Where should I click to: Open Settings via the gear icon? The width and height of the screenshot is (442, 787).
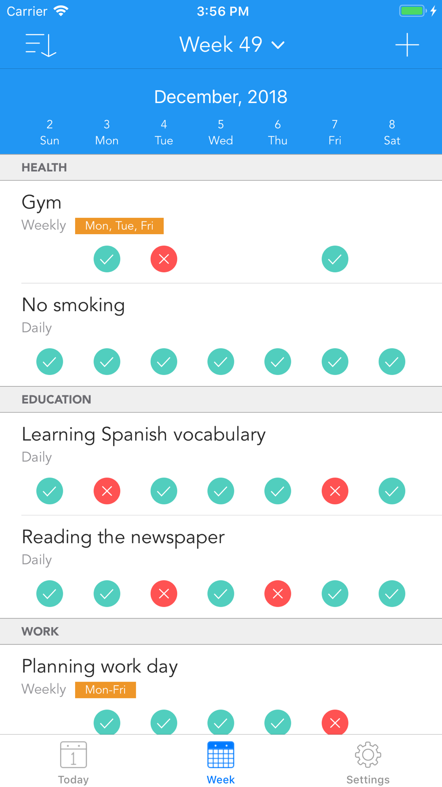[368, 762]
